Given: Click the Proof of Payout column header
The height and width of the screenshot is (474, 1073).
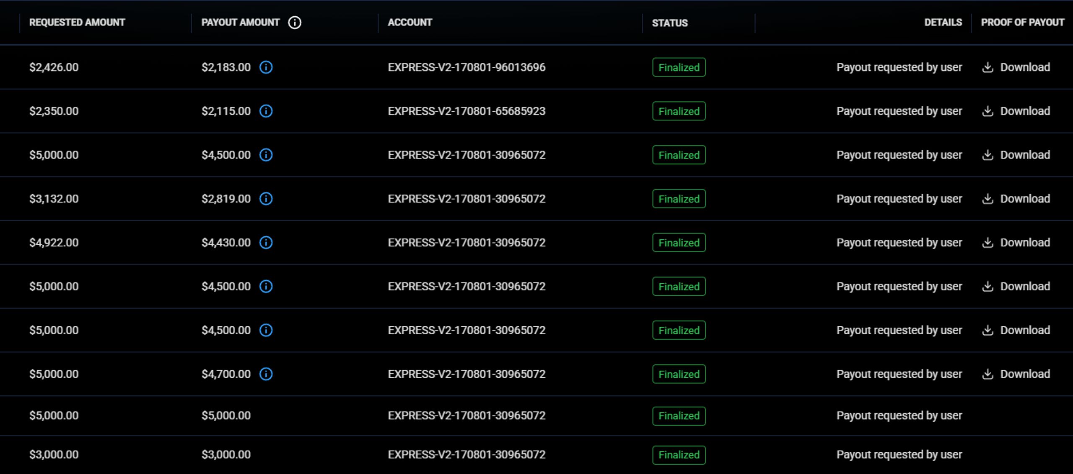Looking at the screenshot, I should coord(1022,23).
